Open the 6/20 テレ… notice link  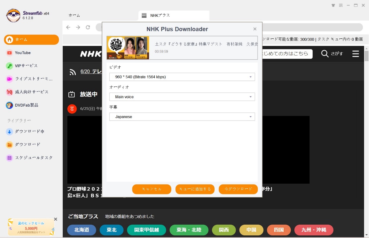(91, 71)
